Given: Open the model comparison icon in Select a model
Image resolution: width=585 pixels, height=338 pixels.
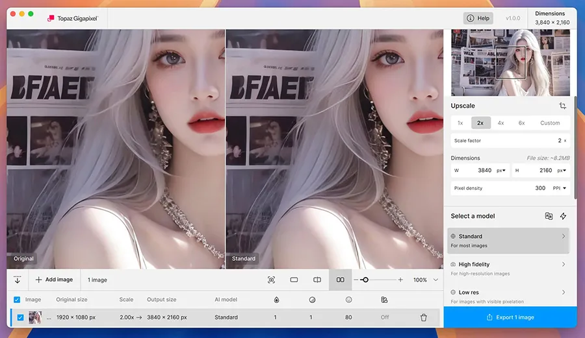Looking at the screenshot, I should [x=549, y=216].
